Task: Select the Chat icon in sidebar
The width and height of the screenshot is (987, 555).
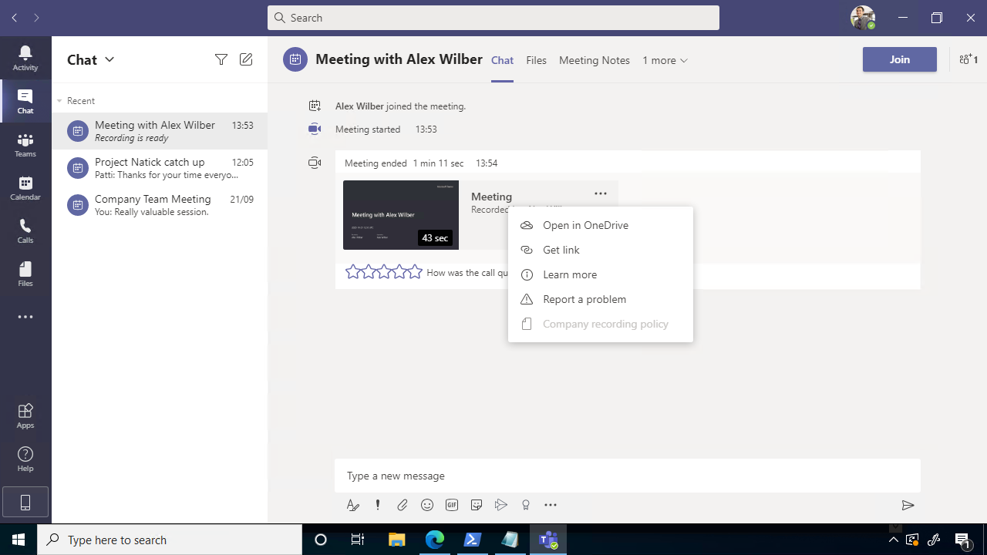Action: click(25, 101)
